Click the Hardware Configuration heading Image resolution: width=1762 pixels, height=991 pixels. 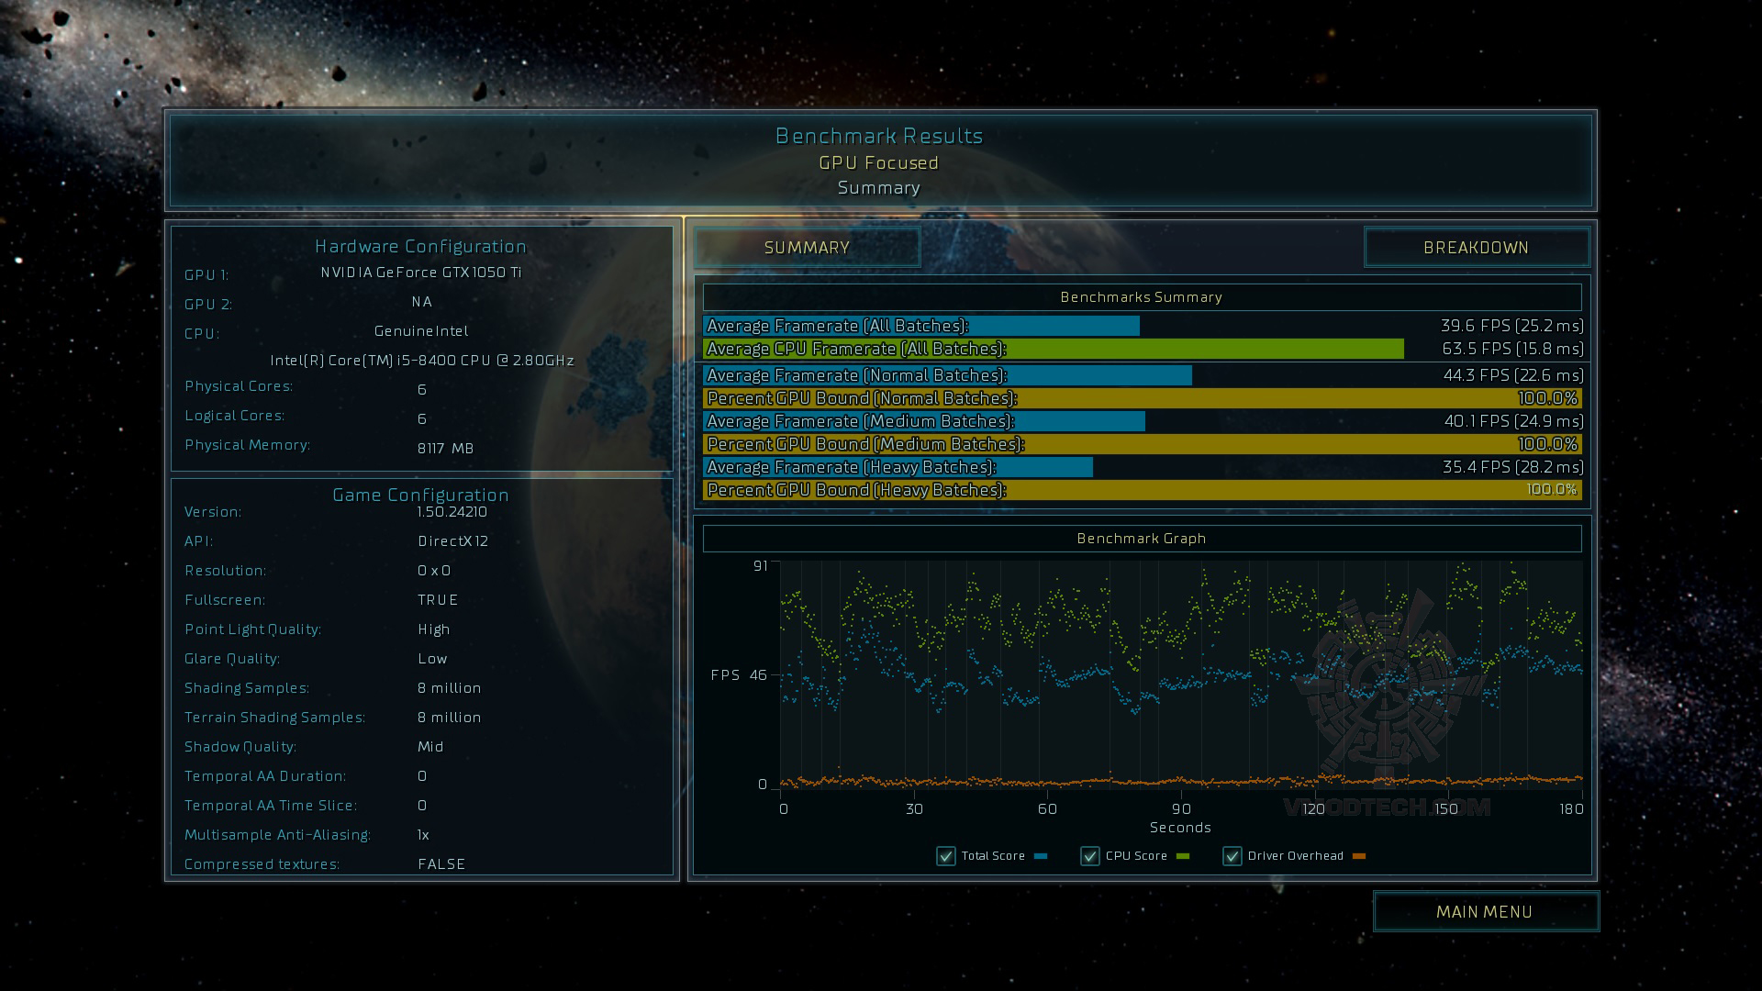[x=421, y=246]
